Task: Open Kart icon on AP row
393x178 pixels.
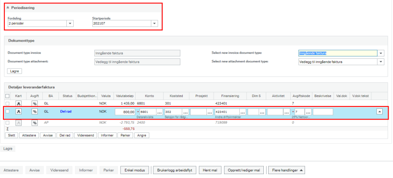Action: pyautogui.click(x=19, y=123)
